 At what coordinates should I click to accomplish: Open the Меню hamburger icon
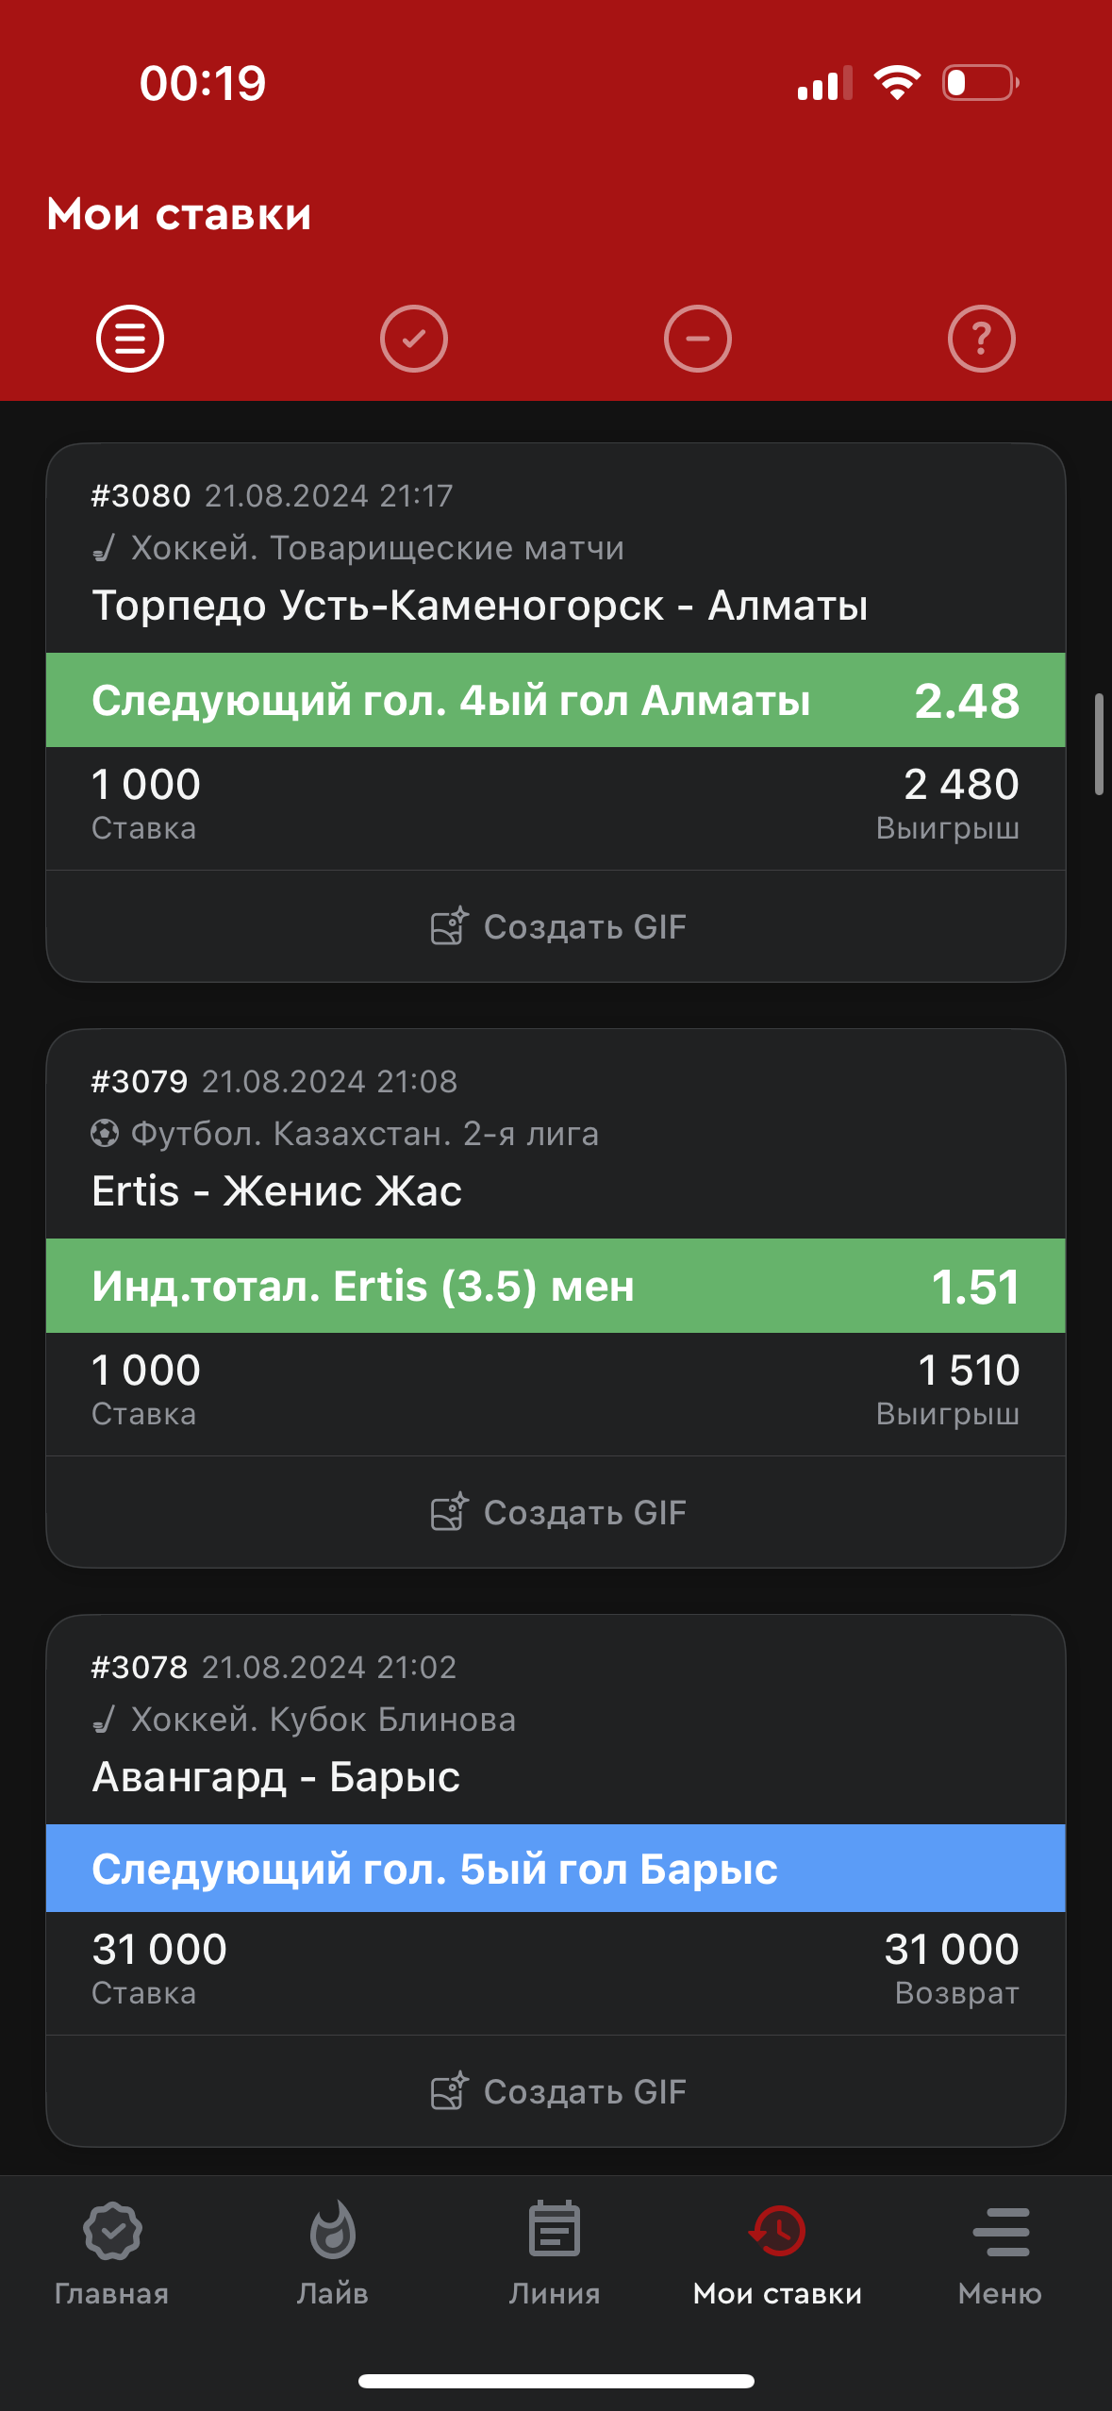[1000, 2232]
